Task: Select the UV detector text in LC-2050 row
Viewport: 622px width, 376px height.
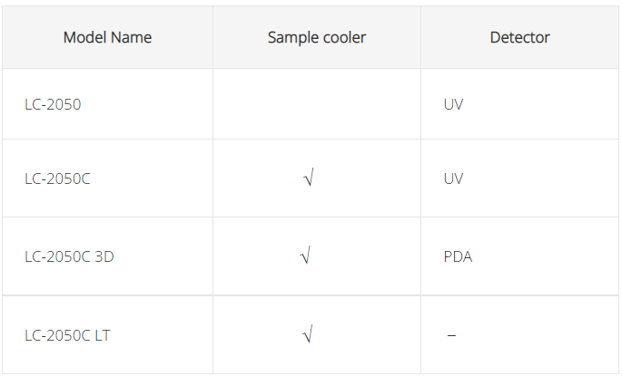Action: coord(453,104)
